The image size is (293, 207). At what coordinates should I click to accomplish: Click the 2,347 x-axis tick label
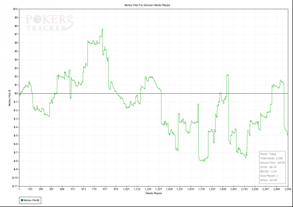[x=265, y=189]
